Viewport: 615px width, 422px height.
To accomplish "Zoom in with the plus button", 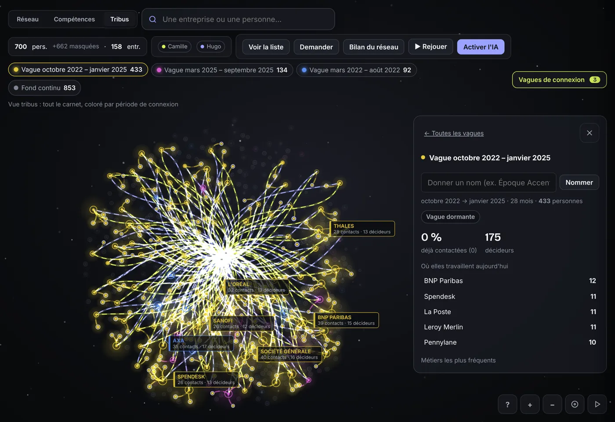I will point(530,404).
